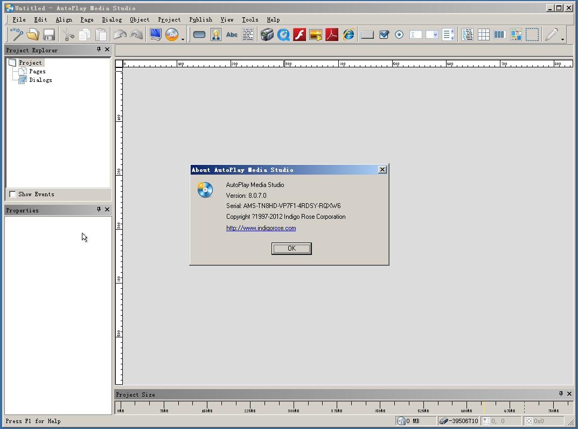
Task: Click the red dashed marker on the size ruler
Action: coord(524,407)
